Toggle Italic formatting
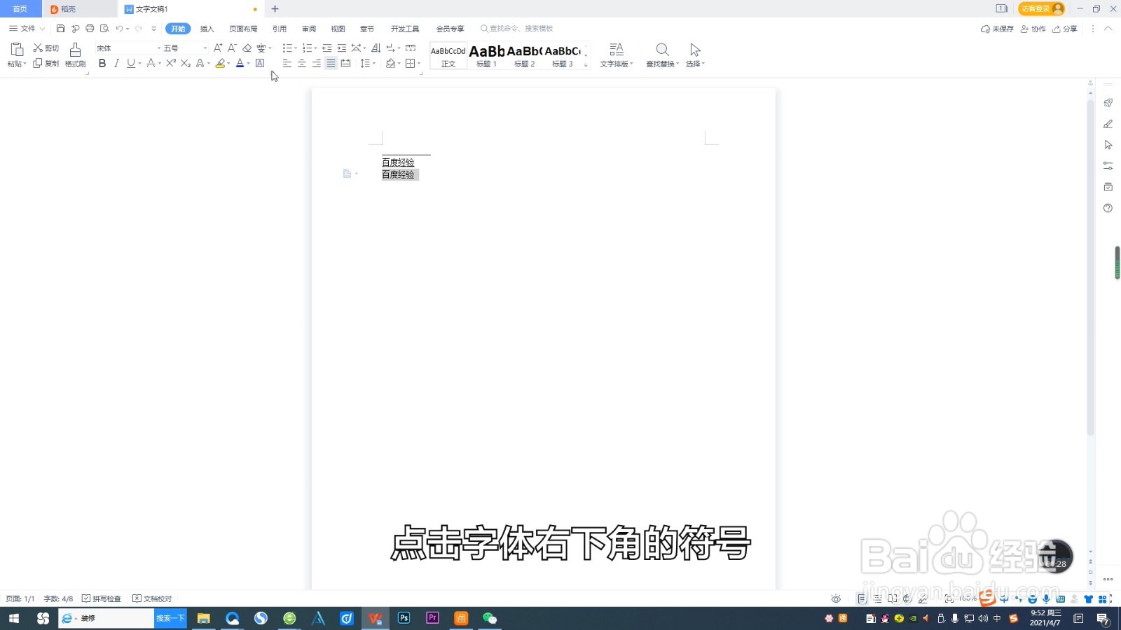Image resolution: width=1121 pixels, height=630 pixels. coord(116,63)
